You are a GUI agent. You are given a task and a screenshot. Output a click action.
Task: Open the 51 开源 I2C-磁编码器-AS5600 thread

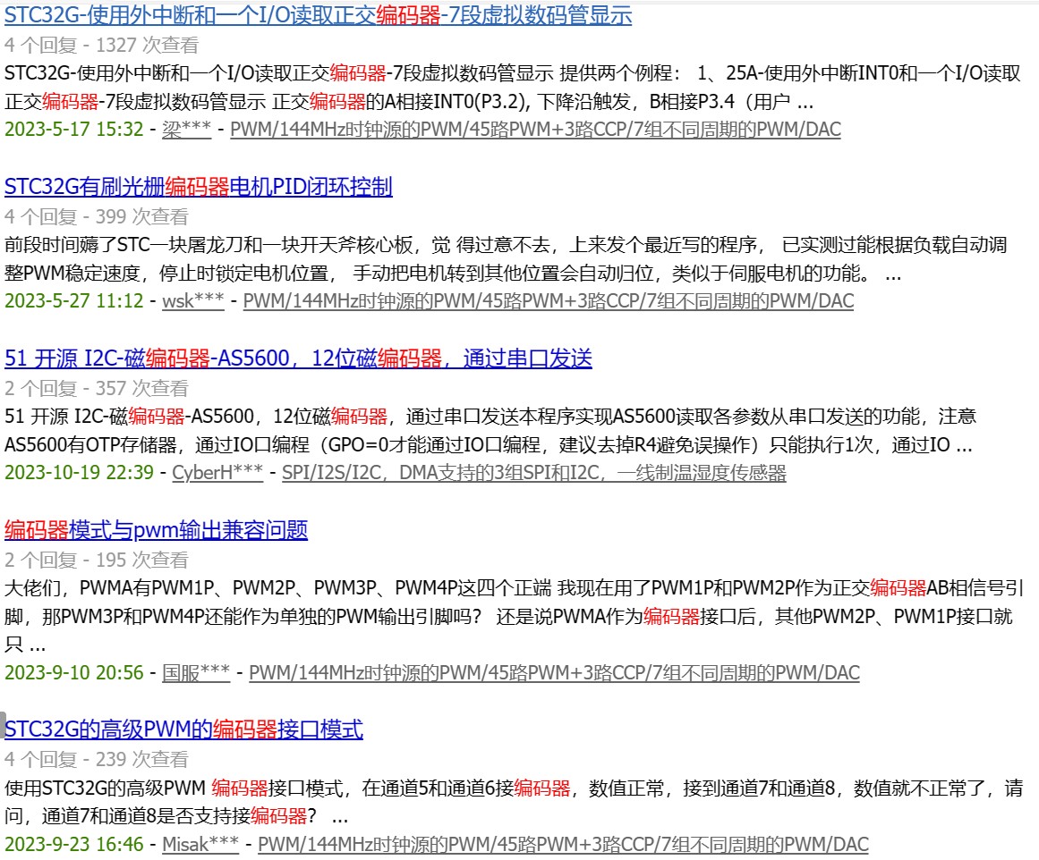click(298, 358)
